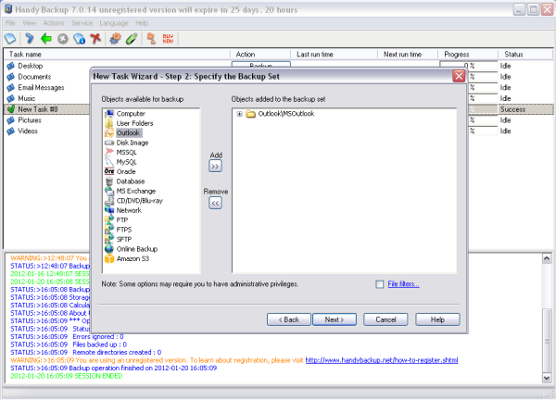Proceed with the Next > button

[335, 319]
